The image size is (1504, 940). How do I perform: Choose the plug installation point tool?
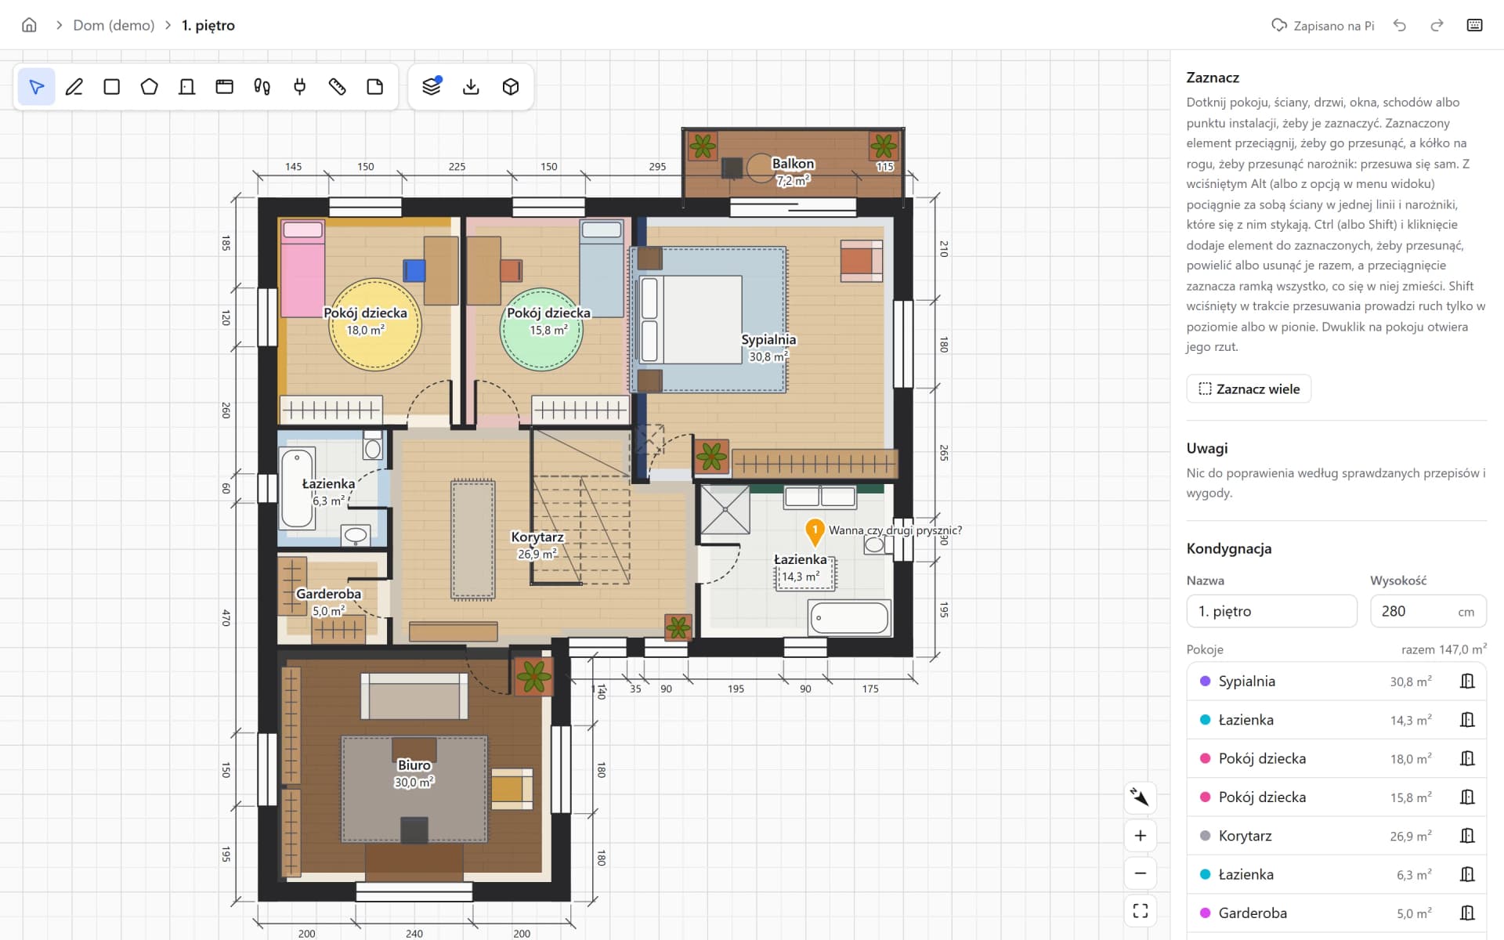(299, 86)
